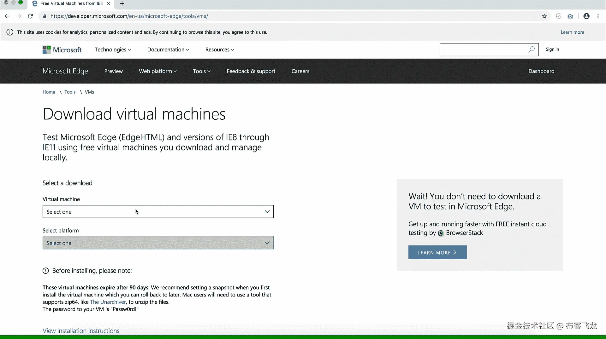Image resolution: width=606 pixels, height=339 pixels.
Task: Open the Preview page
Action: pos(114,71)
